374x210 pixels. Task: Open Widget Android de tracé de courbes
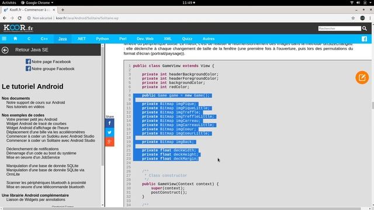click(x=36, y=124)
